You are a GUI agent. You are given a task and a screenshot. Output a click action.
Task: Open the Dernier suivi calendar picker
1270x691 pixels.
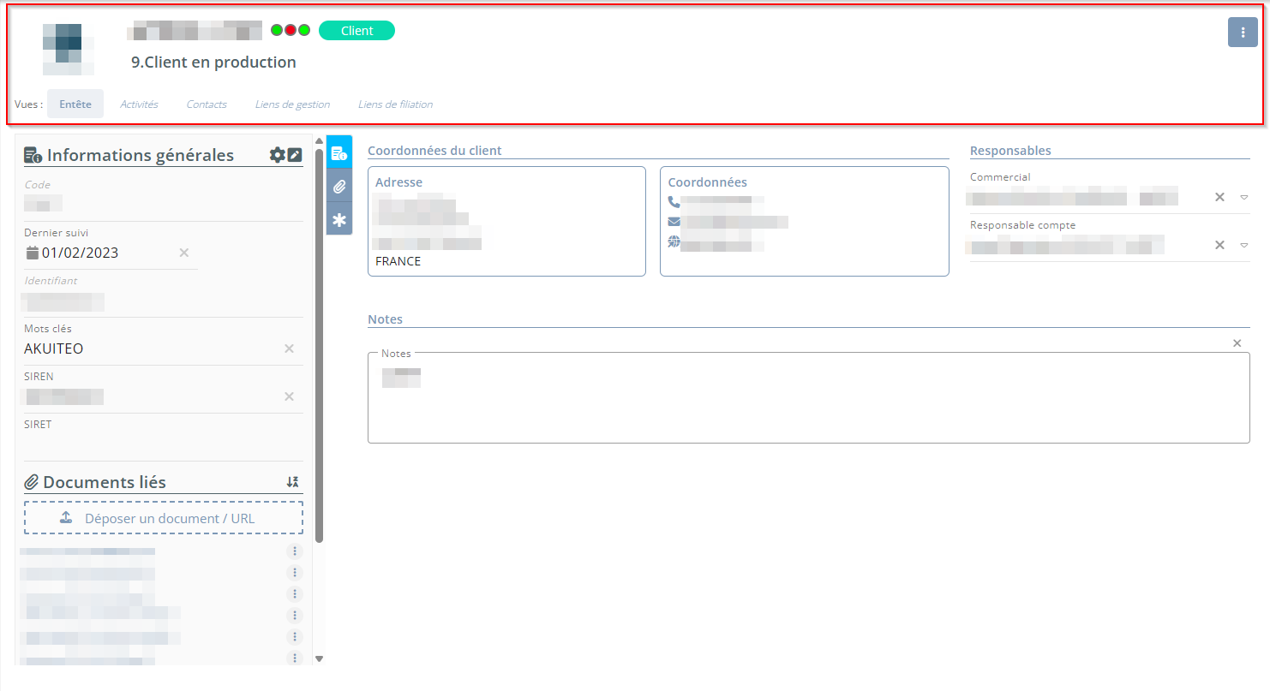click(33, 253)
